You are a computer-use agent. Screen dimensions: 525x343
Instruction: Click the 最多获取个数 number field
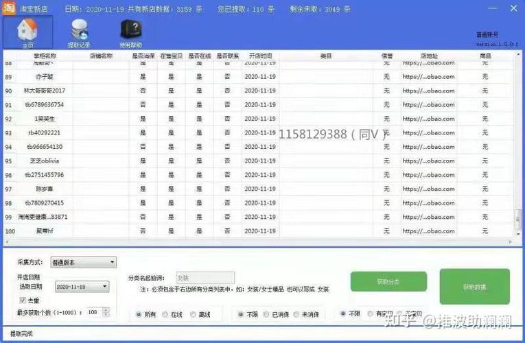coord(95,312)
